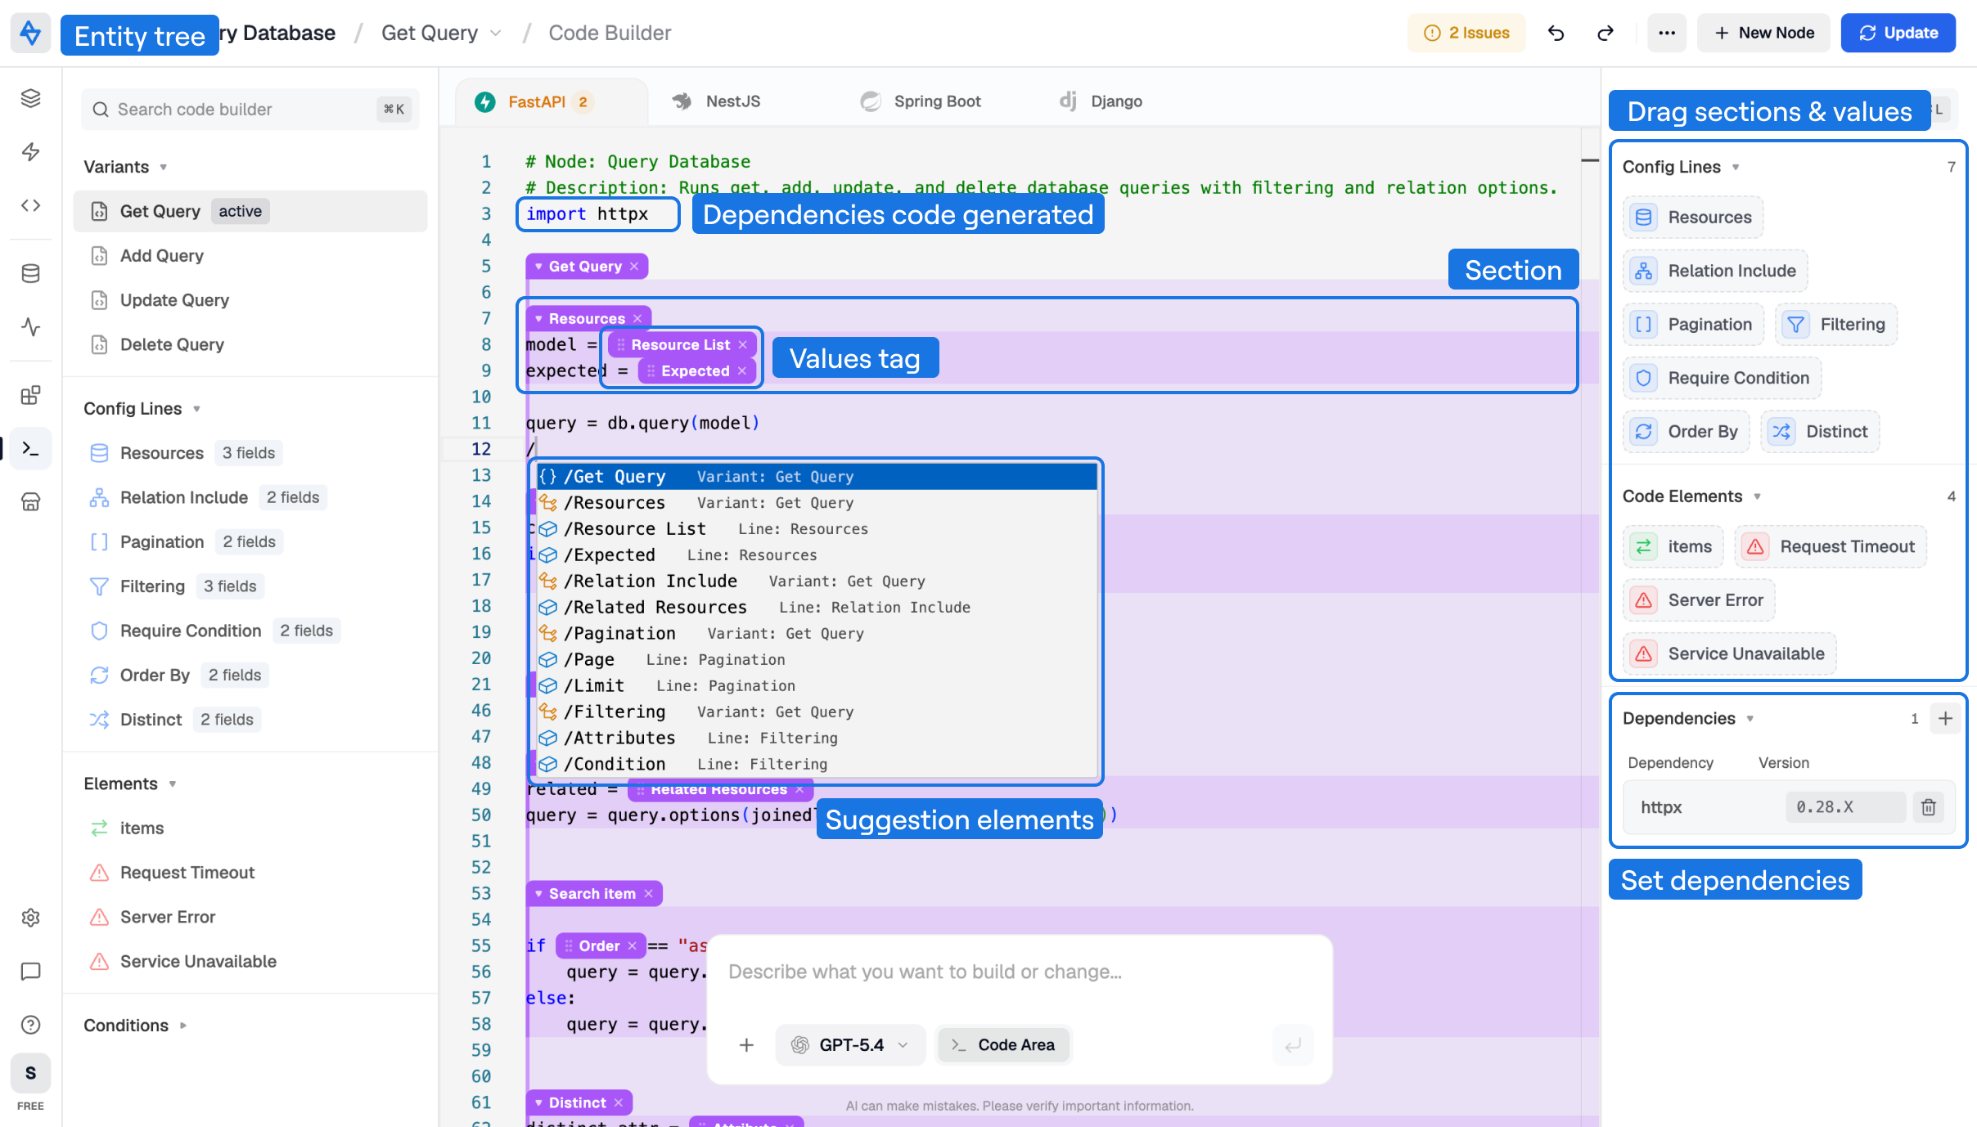The height and width of the screenshot is (1127, 1977).
Task: Open the three-dots more menu
Action: coord(1667,33)
